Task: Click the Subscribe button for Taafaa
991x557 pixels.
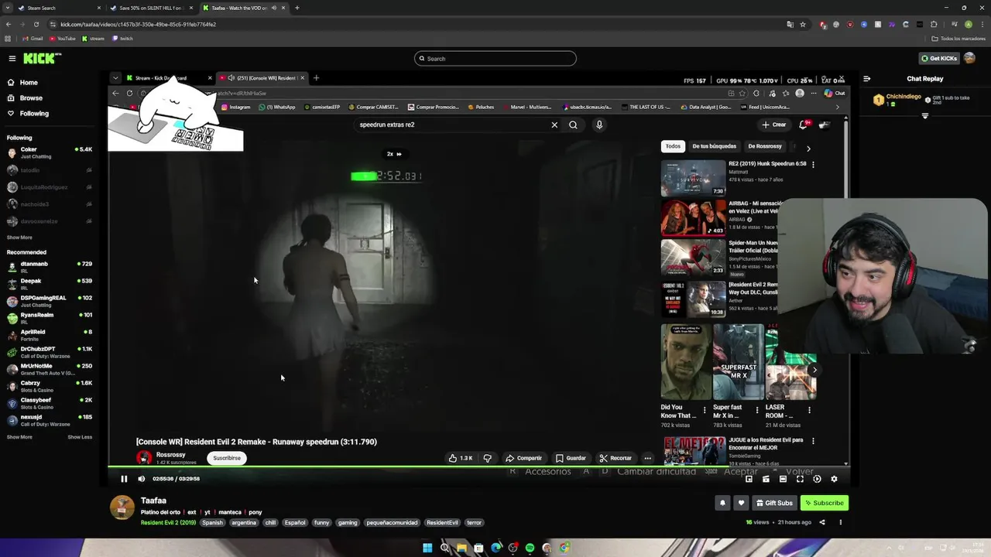Action: tap(824, 503)
